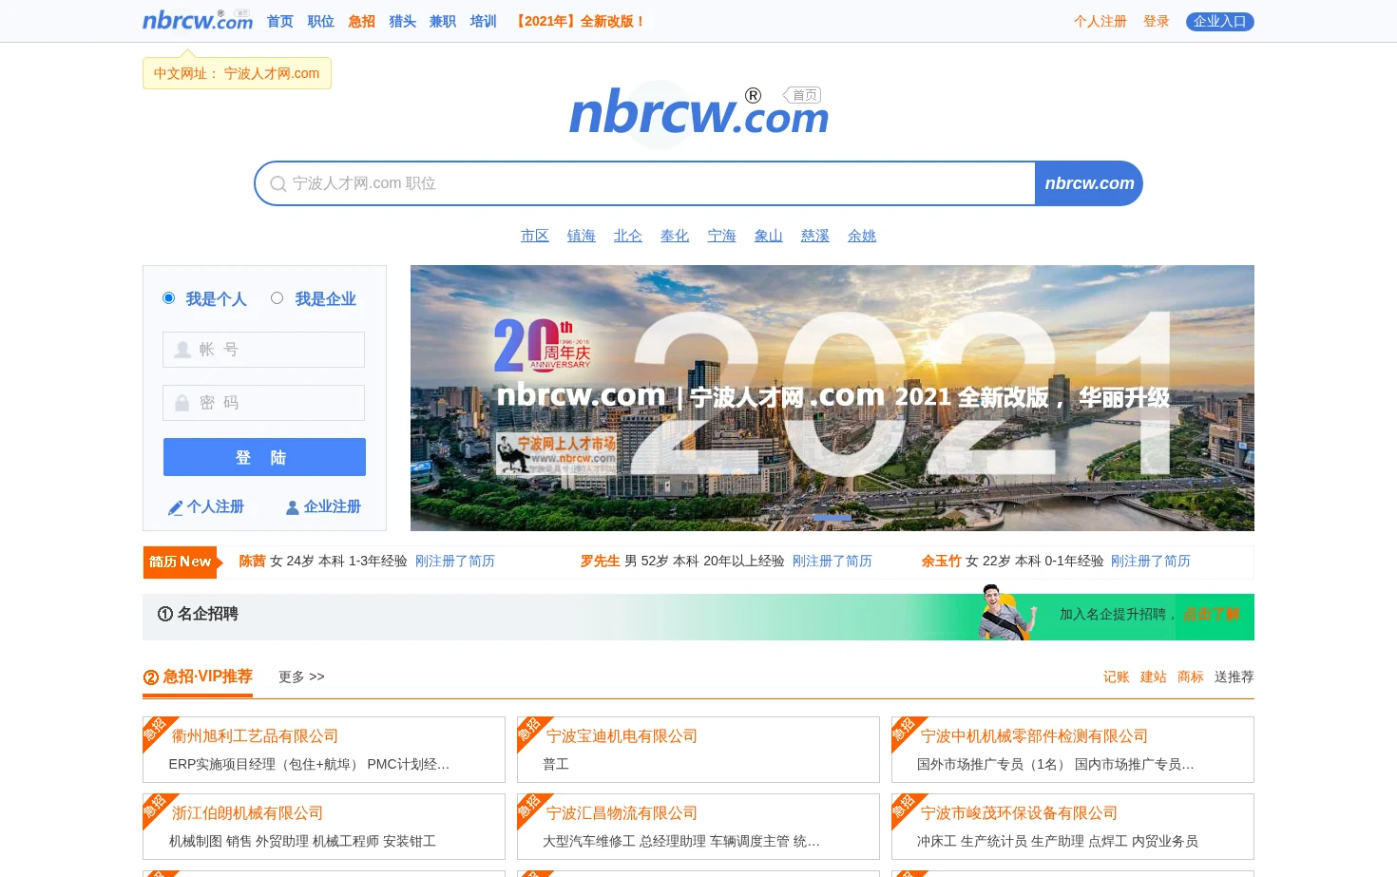Select the 急招·VIP推荐 tab
This screenshot has width=1397, height=877.
pos(198,677)
